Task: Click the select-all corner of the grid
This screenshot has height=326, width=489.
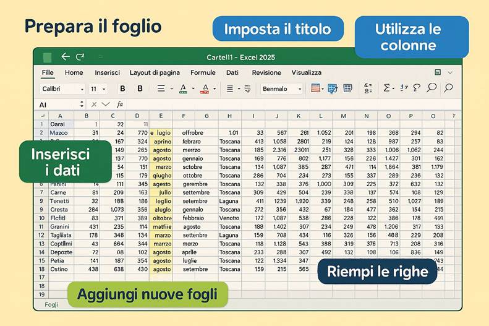Action: click(43, 116)
